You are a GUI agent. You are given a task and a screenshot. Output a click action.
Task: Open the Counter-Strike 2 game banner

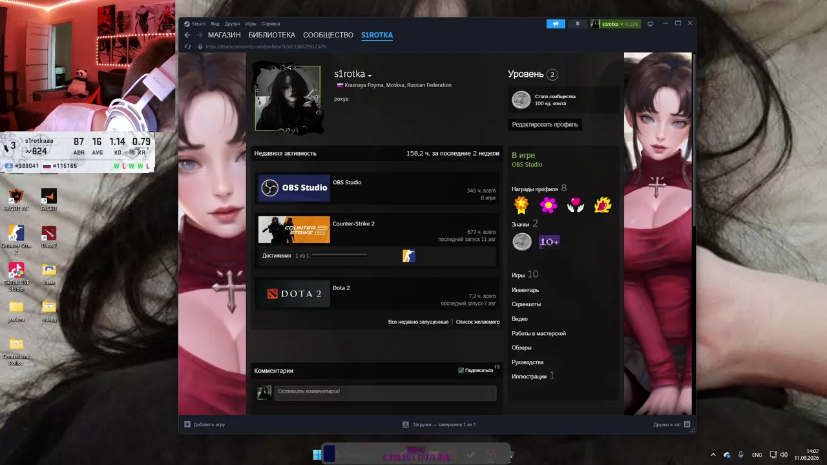pyautogui.click(x=294, y=229)
